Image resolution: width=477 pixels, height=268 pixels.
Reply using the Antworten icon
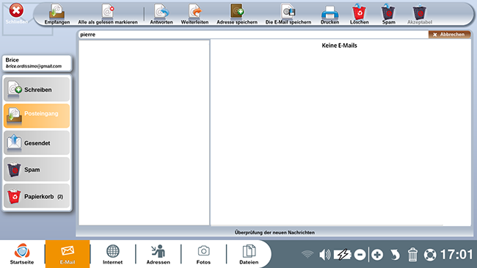161,14
